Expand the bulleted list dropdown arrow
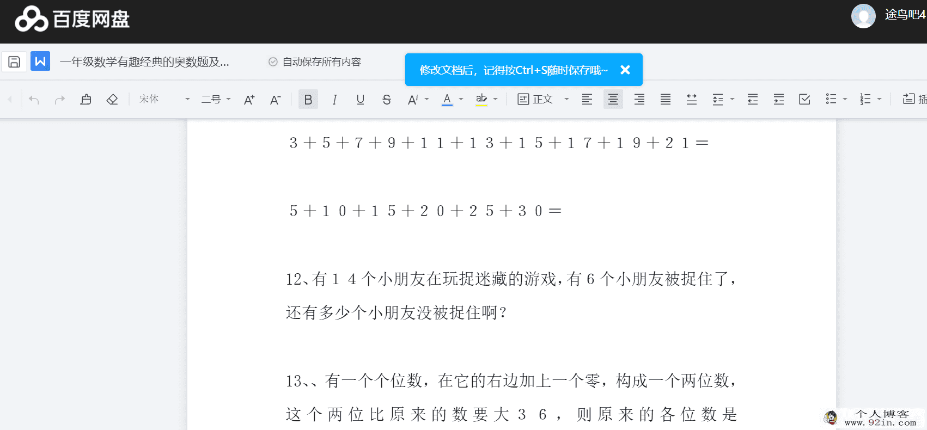Image resolution: width=927 pixels, height=430 pixels. (845, 99)
